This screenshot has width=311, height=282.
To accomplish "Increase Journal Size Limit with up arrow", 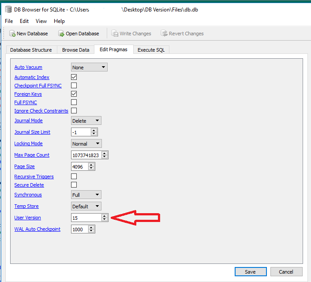I will (94, 130).
